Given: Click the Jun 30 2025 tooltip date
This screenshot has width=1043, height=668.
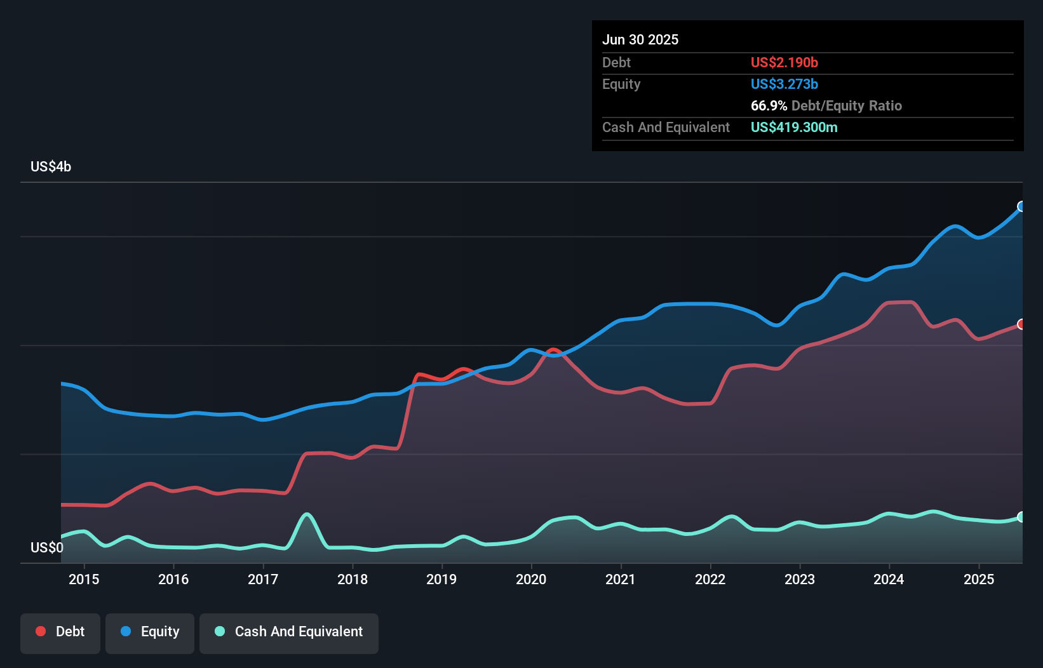Looking at the screenshot, I should point(640,39).
